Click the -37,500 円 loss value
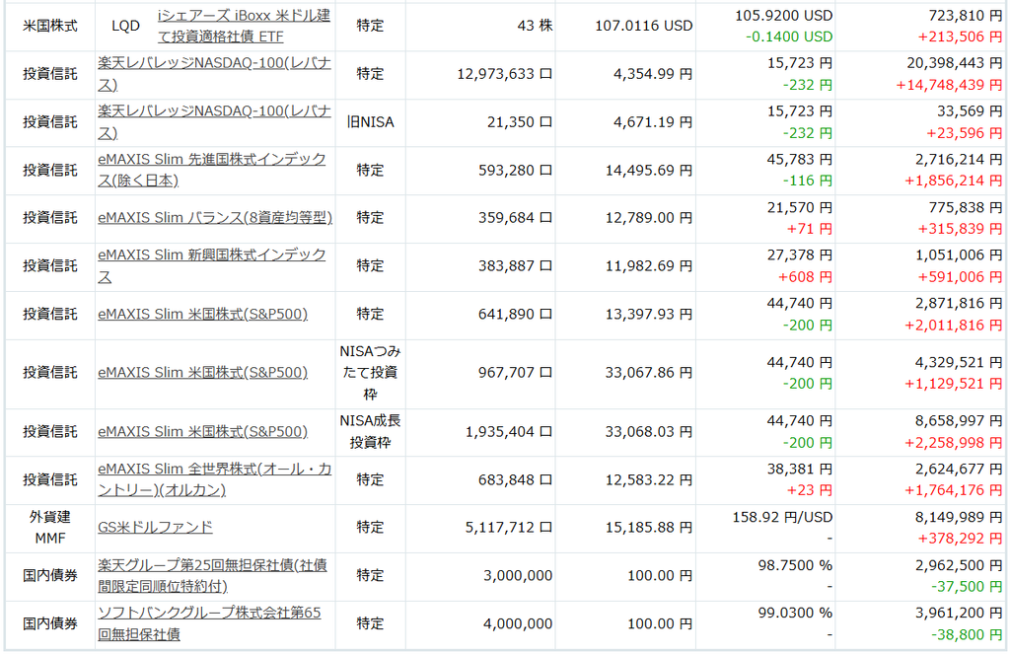1010x654 pixels. pyautogui.click(x=967, y=586)
